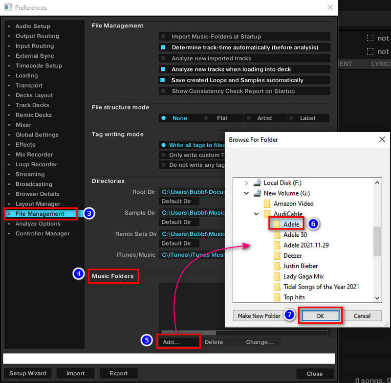Confirm folder selection with OK

(320, 316)
